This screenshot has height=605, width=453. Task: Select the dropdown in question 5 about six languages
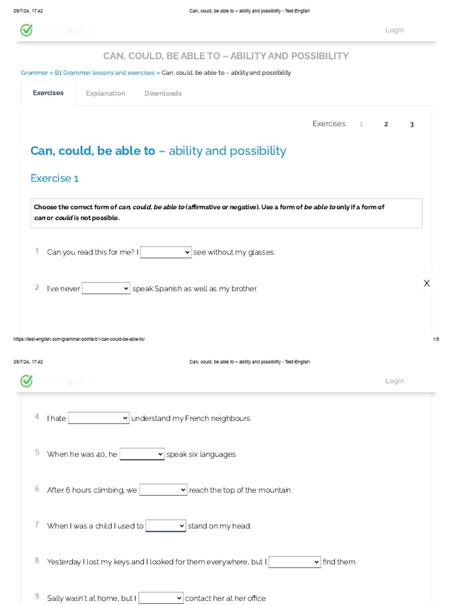click(142, 454)
